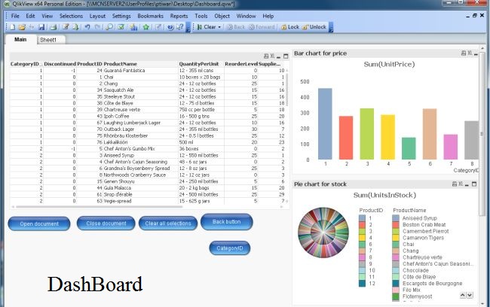490x307 pixels.
Task: Open the File menu
Action: (15, 16)
